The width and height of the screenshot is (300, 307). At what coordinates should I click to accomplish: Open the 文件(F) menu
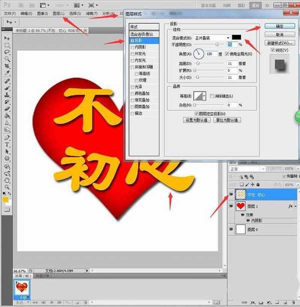(10, 13)
